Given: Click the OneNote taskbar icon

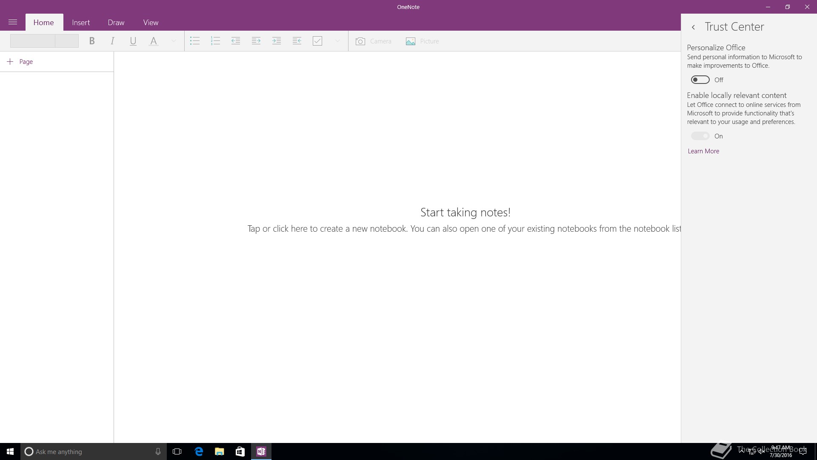Looking at the screenshot, I should [261, 451].
